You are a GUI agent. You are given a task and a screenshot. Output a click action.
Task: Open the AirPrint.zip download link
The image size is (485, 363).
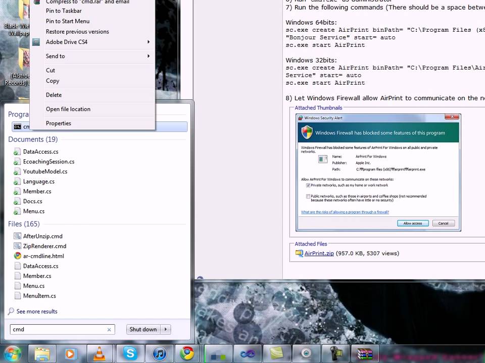[319, 254]
